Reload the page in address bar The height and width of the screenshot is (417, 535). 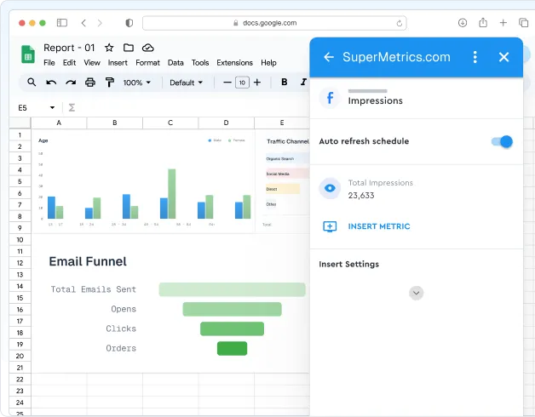click(400, 23)
